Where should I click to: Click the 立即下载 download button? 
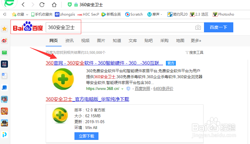pos(86,136)
